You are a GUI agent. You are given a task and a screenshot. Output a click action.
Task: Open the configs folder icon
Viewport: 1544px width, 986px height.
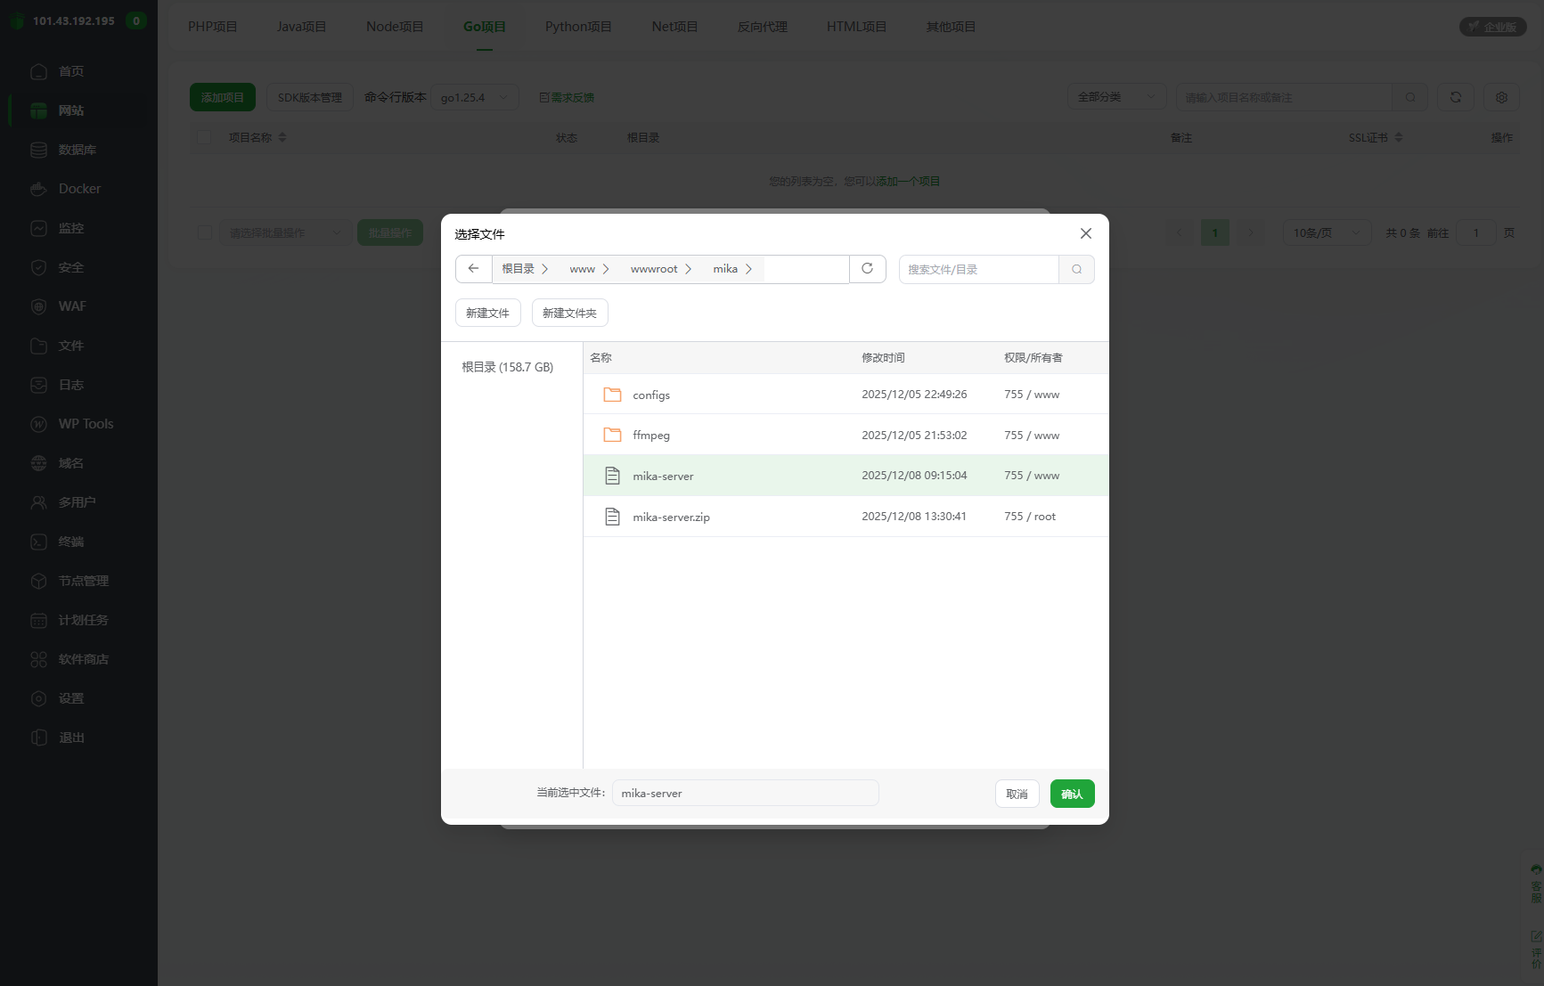click(x=612, y=395)
